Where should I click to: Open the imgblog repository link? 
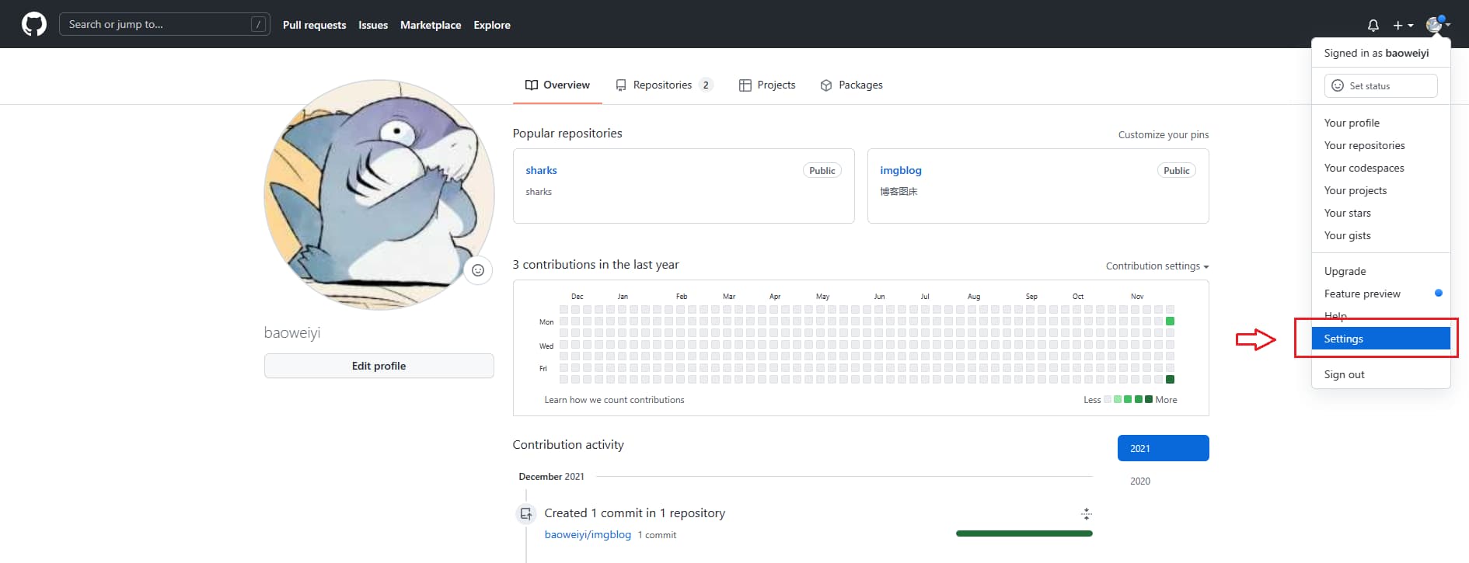point(901,170)
